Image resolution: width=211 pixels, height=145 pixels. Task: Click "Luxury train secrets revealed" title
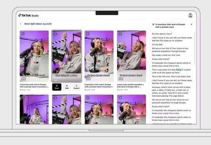130,86
